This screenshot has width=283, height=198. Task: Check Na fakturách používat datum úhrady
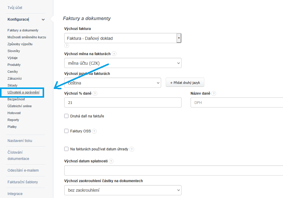(66, 149)
